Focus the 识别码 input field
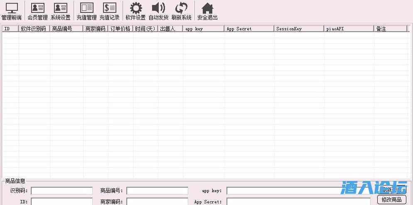This screenshot has height=205, width=413. click(x=62, y=191)
